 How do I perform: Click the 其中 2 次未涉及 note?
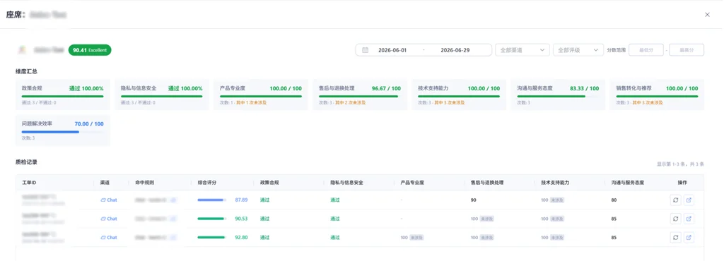(350, 103)
